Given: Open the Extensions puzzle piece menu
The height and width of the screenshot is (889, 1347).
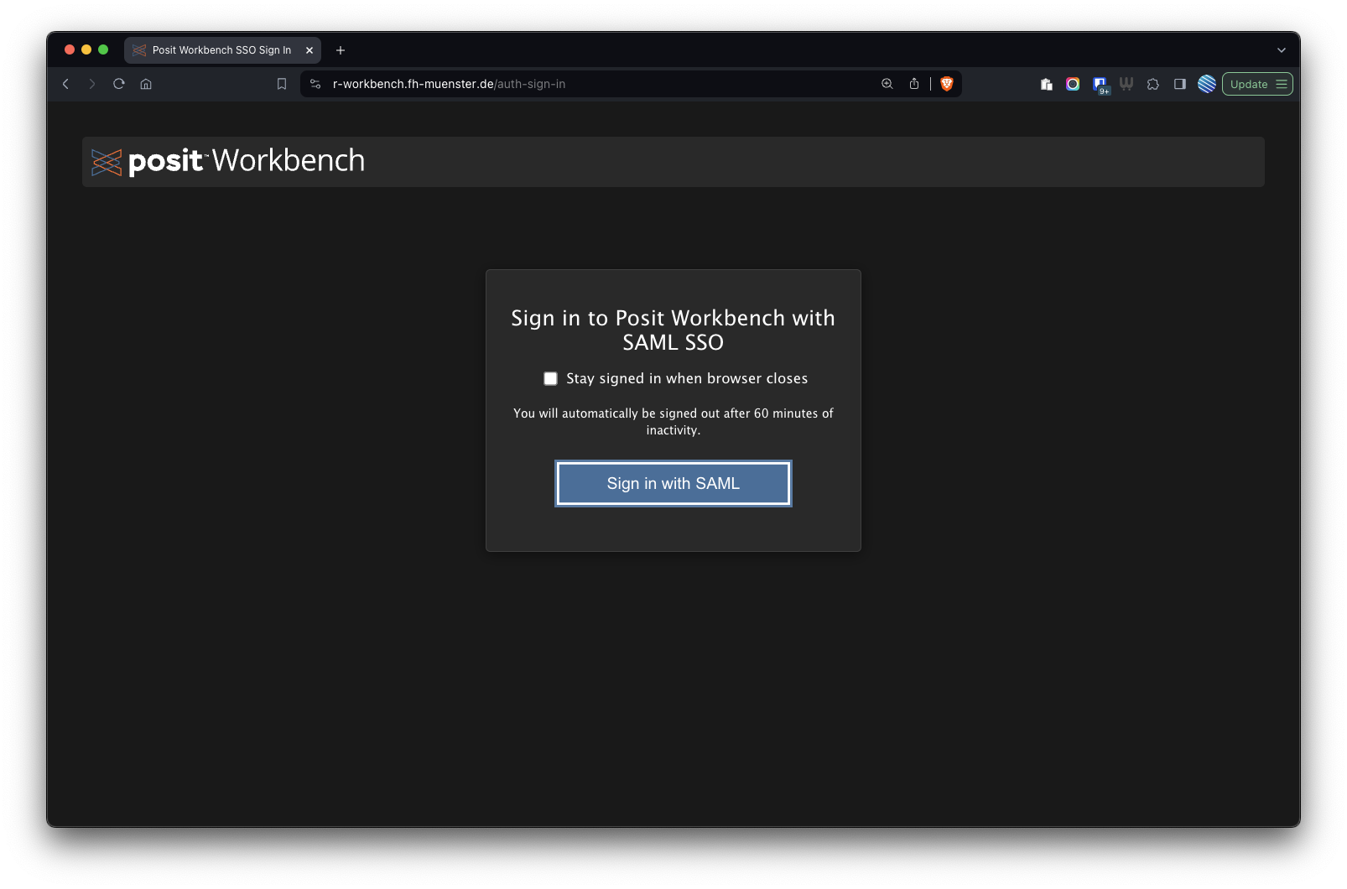Looking at the screenshot, I should pos(1153,84).
